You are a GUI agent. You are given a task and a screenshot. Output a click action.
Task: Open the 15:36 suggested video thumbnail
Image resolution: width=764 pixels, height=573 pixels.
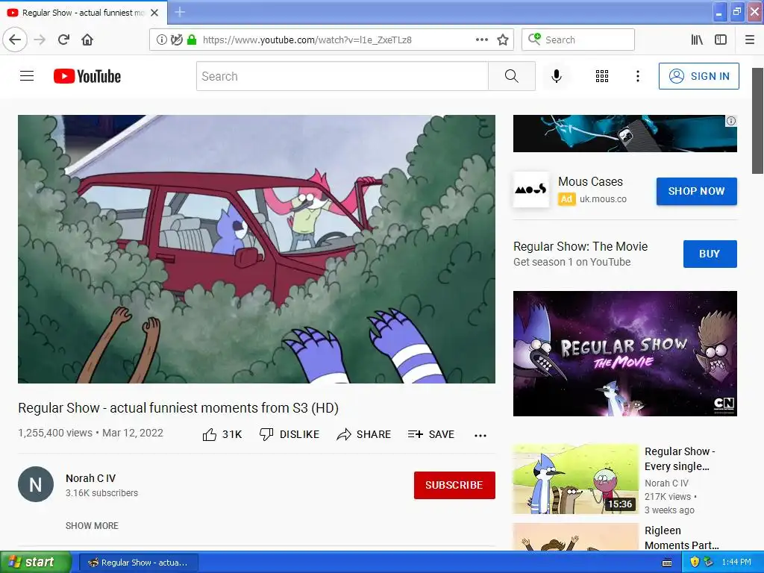pyautogui.click(x=575, y=478)
